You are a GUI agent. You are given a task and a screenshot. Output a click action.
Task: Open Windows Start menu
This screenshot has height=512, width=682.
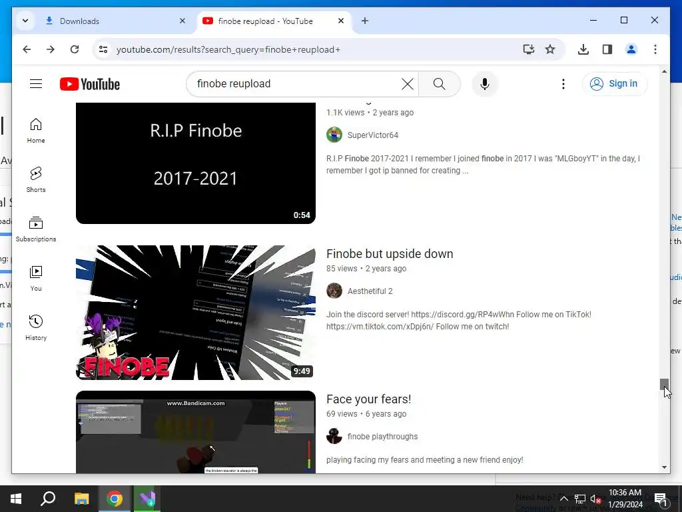[x=16, y=499]
